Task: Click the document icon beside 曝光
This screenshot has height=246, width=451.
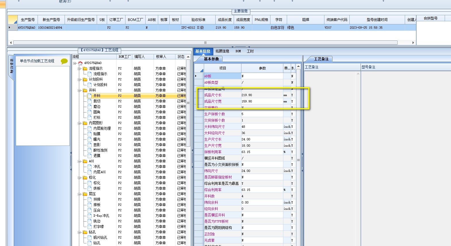Action: tap(90, 139)
